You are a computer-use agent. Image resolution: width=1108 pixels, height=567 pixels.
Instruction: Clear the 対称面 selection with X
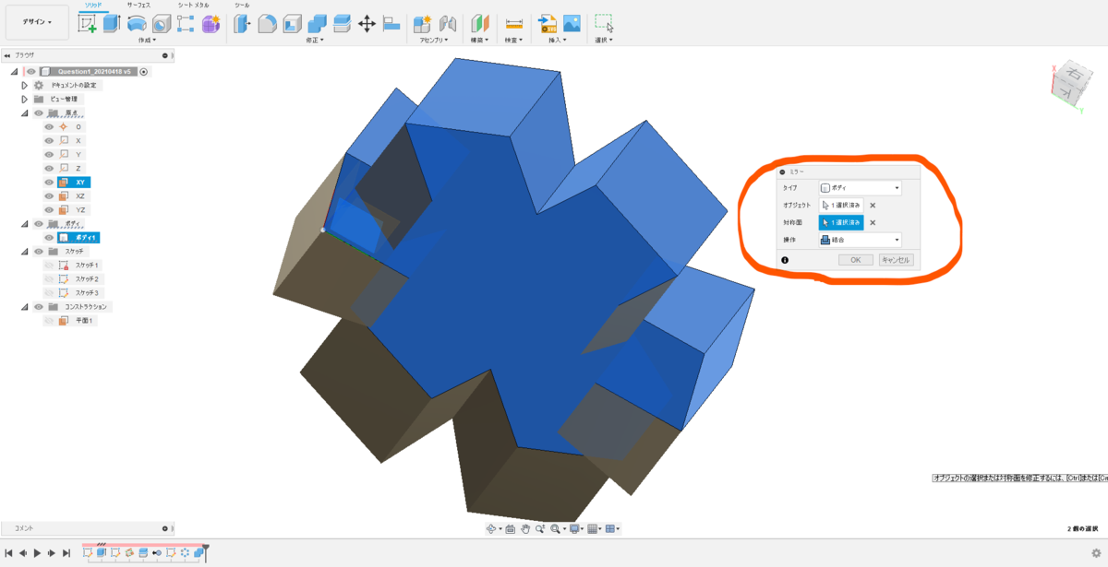(873, 222)
